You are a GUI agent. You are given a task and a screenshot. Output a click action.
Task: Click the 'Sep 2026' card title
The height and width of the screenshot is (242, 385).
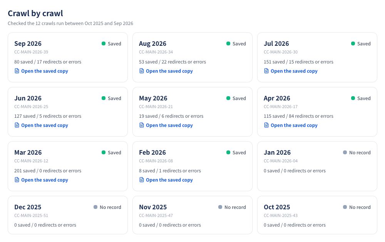click(x=28, y=43)
